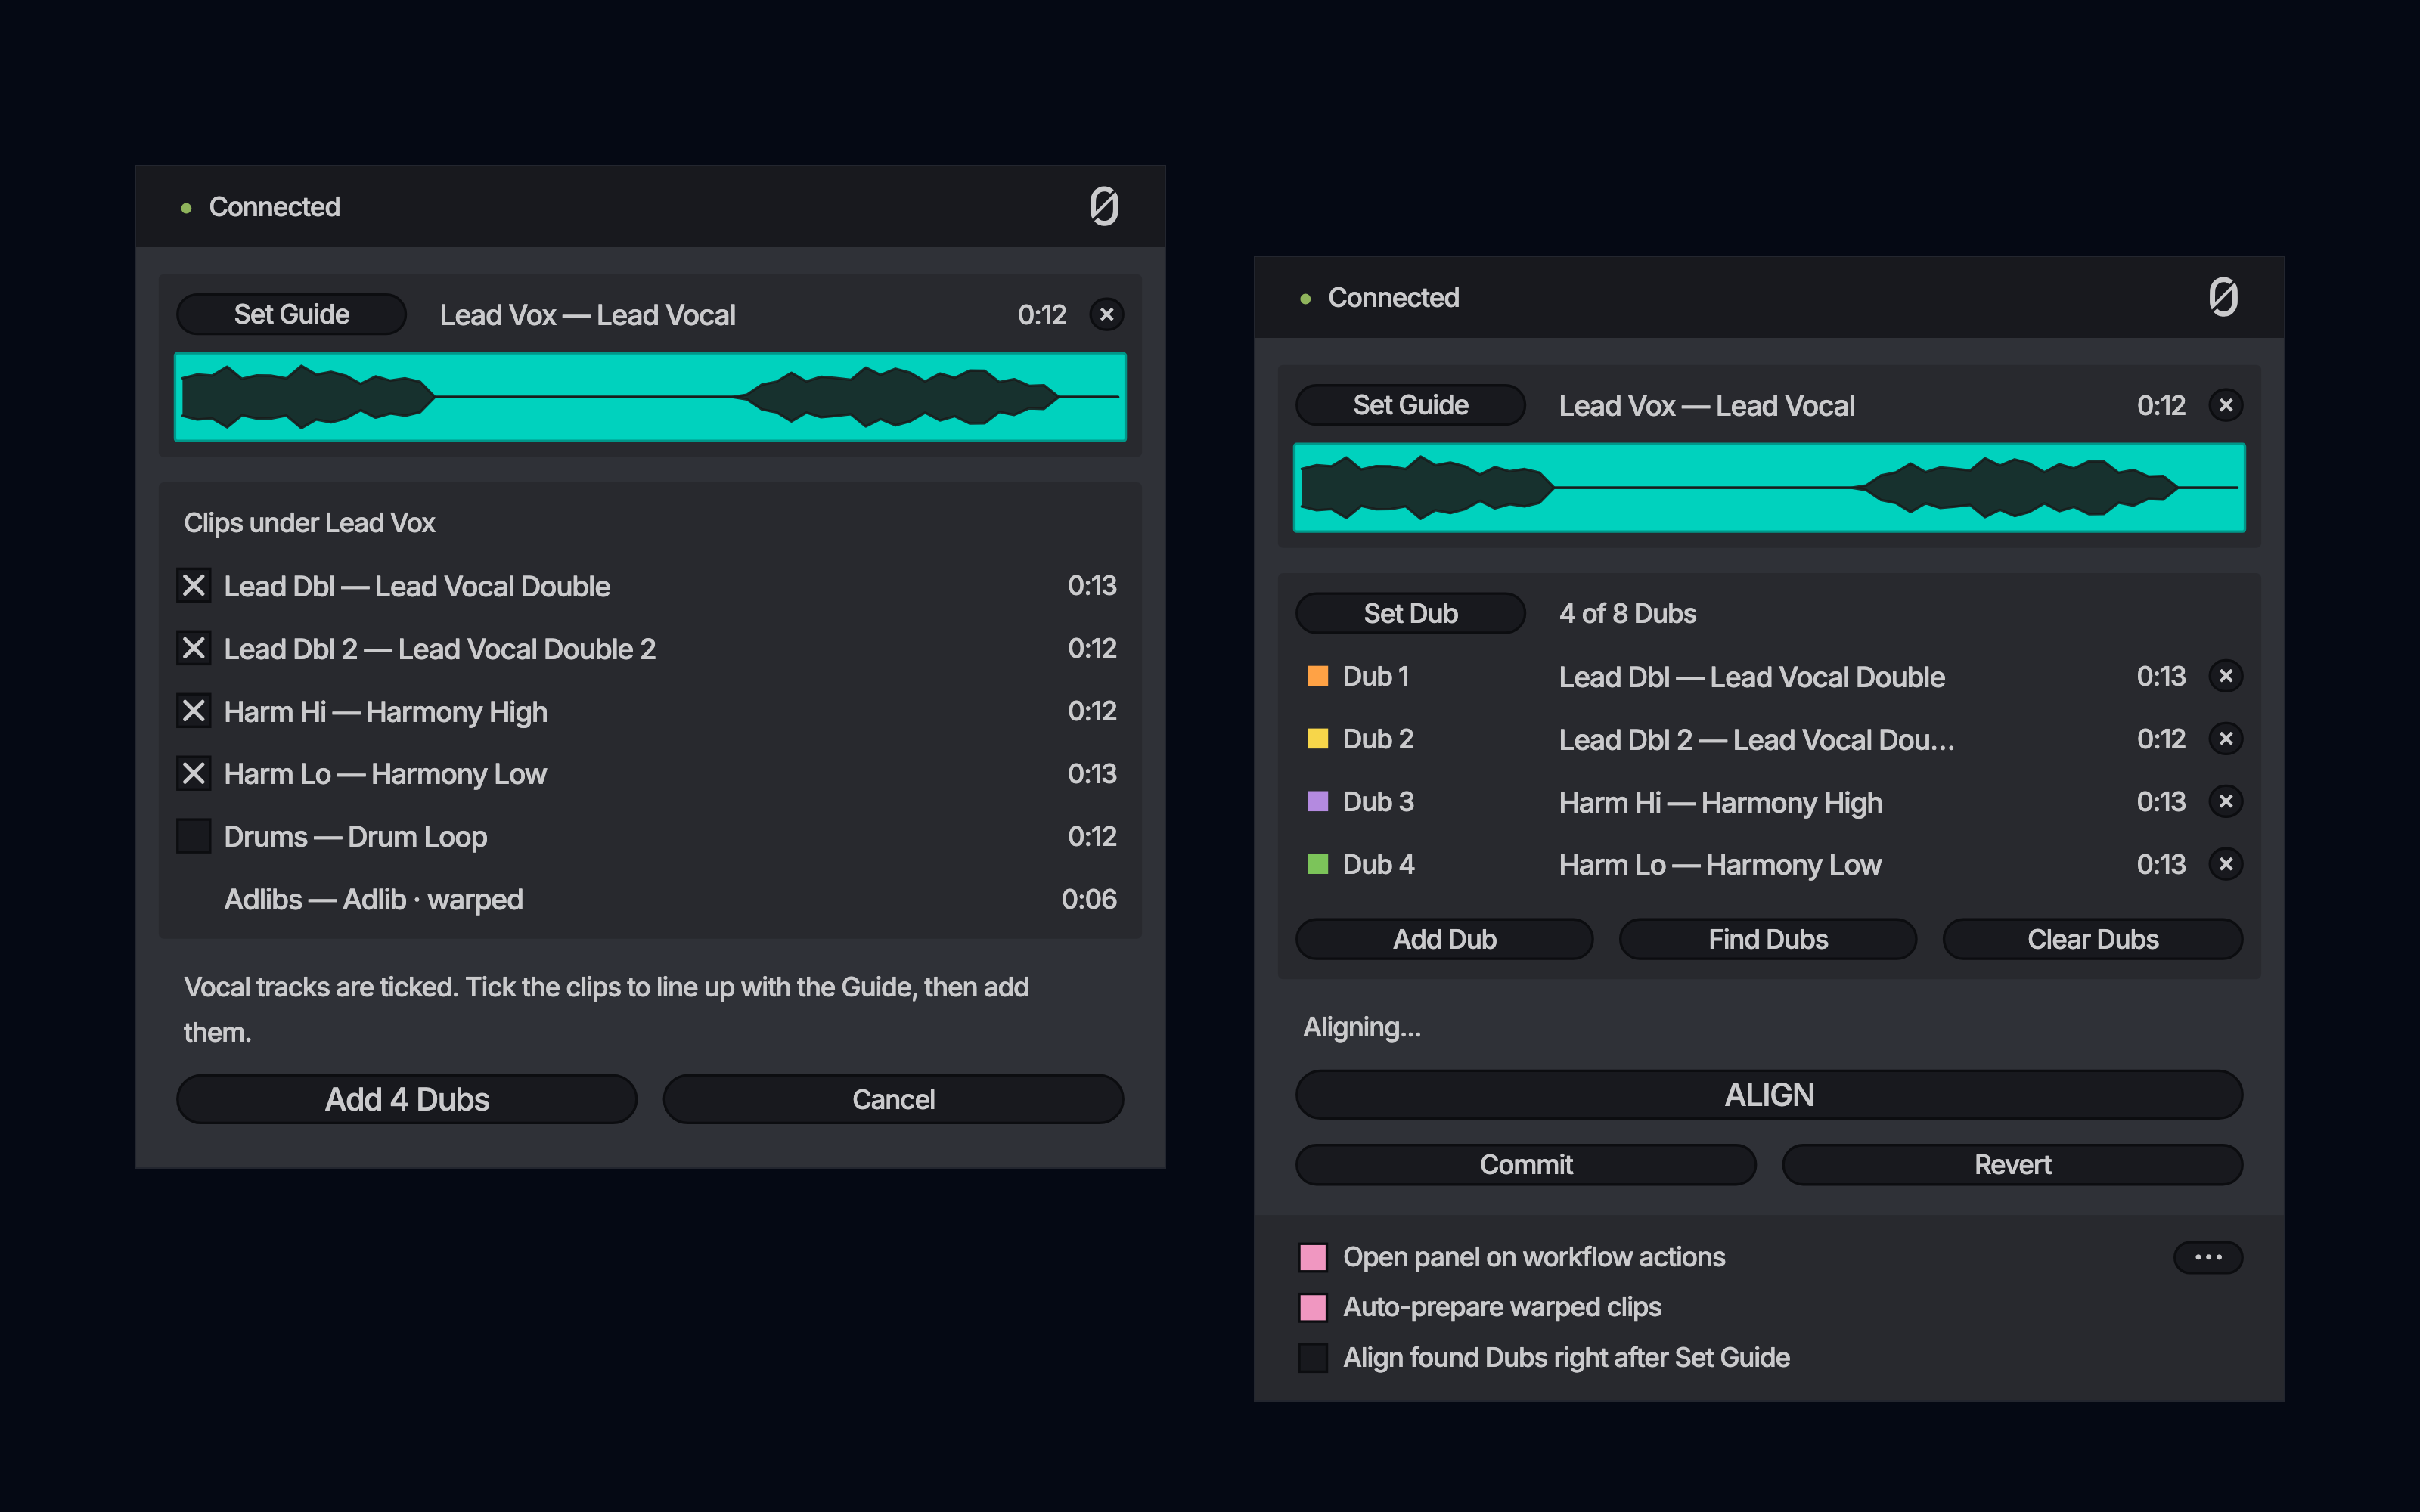Remove Dub 3 Harmony High
2420x1512 pixels.
click(x=2225, y=802)
